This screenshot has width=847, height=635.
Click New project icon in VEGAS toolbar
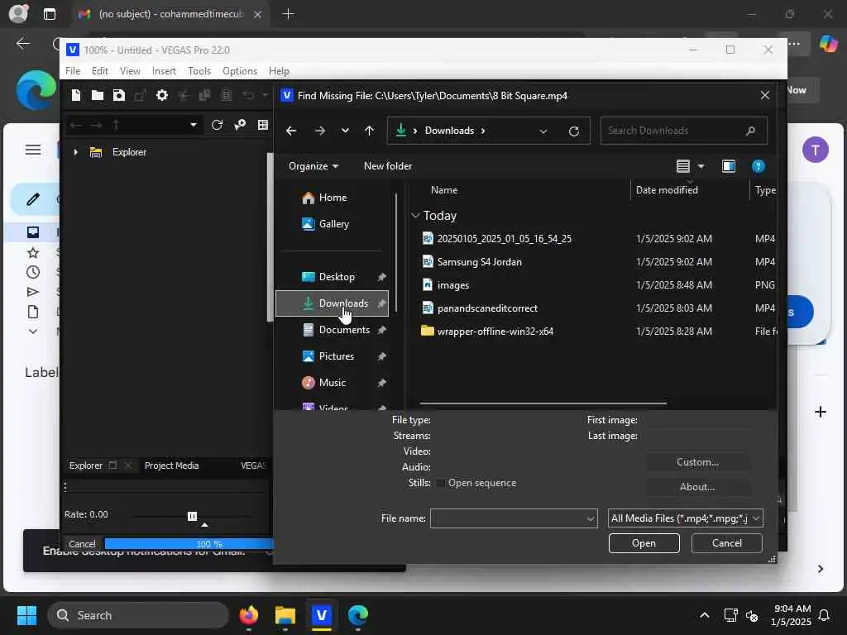(x=76, y=96)
